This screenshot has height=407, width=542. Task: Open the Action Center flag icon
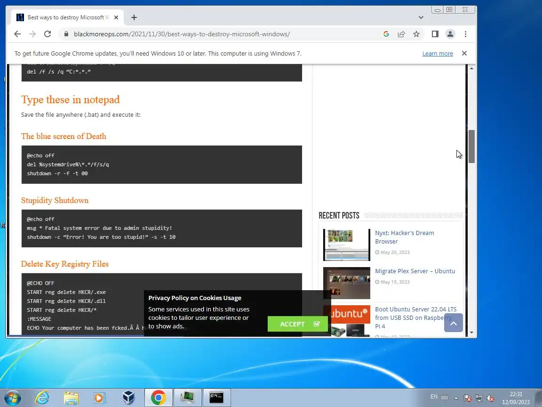coord(467,398)
